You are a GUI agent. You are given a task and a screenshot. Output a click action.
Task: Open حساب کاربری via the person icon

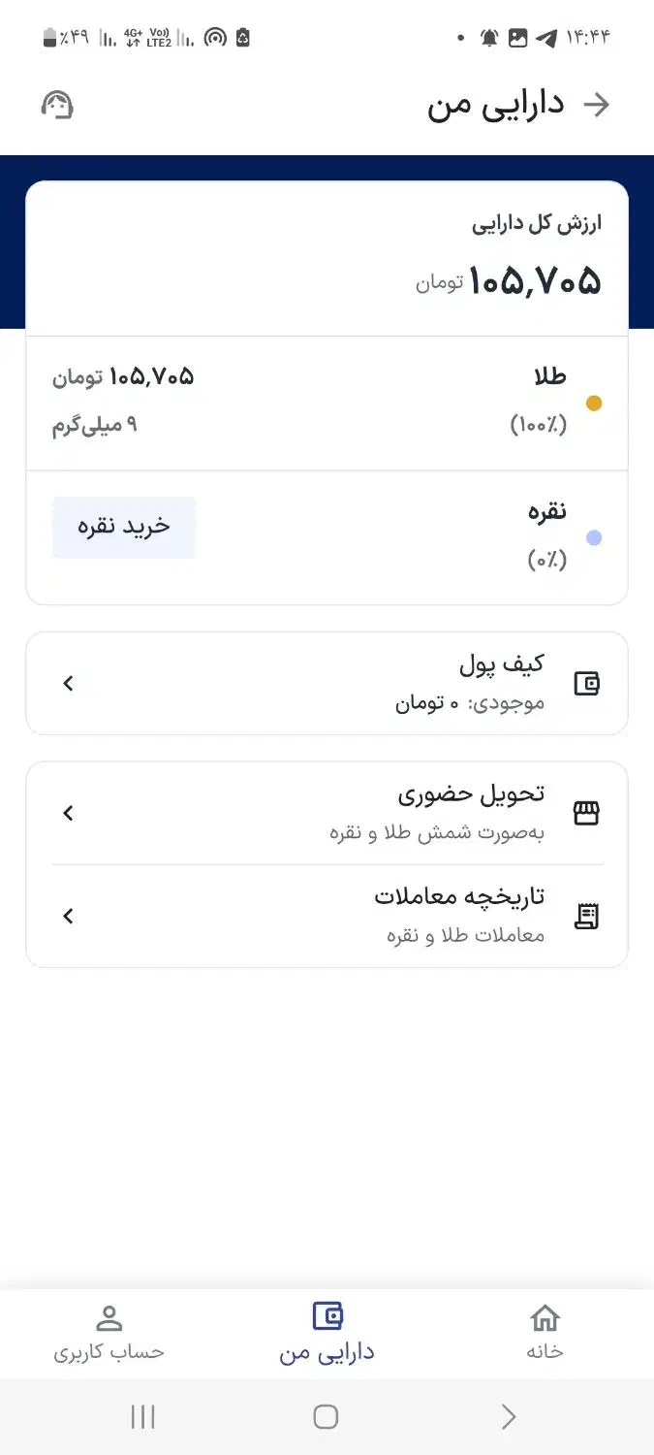pyautogui.click(x=109, y=1318)
